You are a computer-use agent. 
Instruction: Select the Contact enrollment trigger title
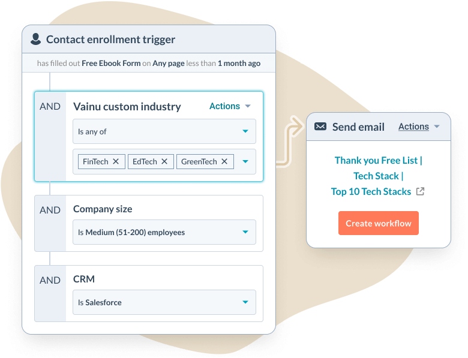(x=110, y=40)
